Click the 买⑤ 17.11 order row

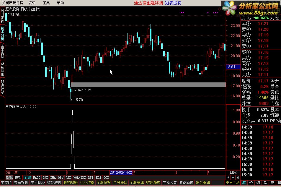click(x=255, y=75)
